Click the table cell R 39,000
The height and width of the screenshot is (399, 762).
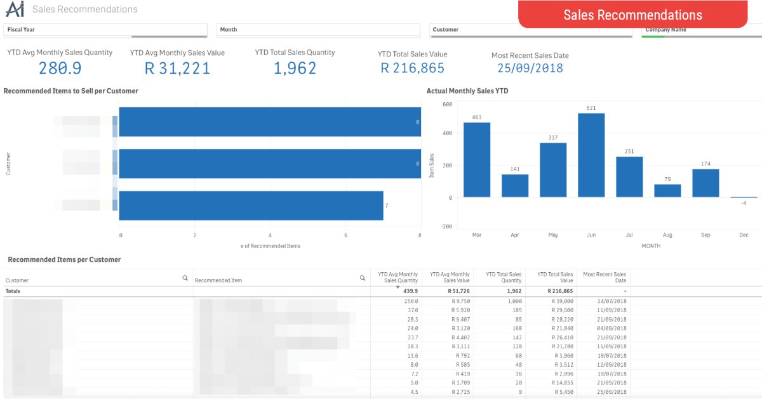click(x=563, y=301)
